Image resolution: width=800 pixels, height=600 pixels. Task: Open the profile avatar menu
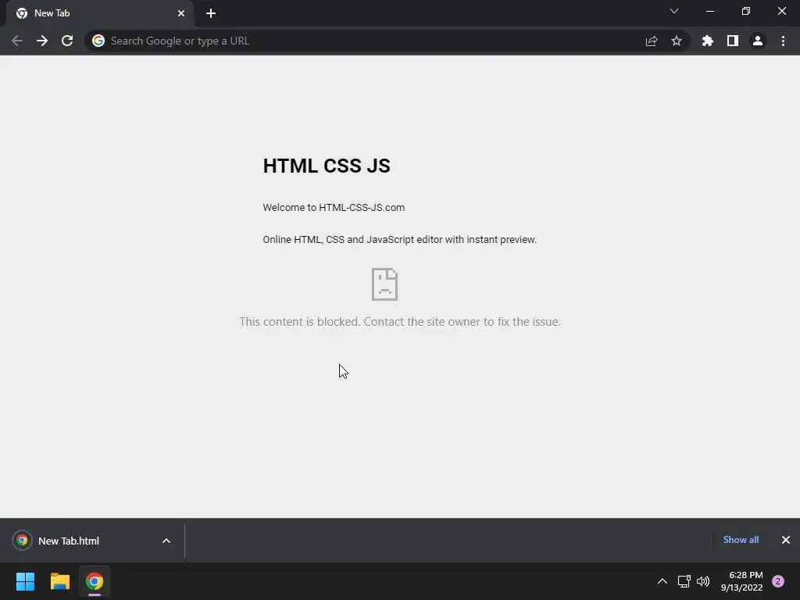[758, 41]
